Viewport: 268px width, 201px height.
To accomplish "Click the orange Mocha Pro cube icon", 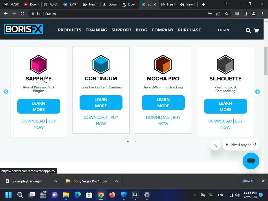I will 163,64.
